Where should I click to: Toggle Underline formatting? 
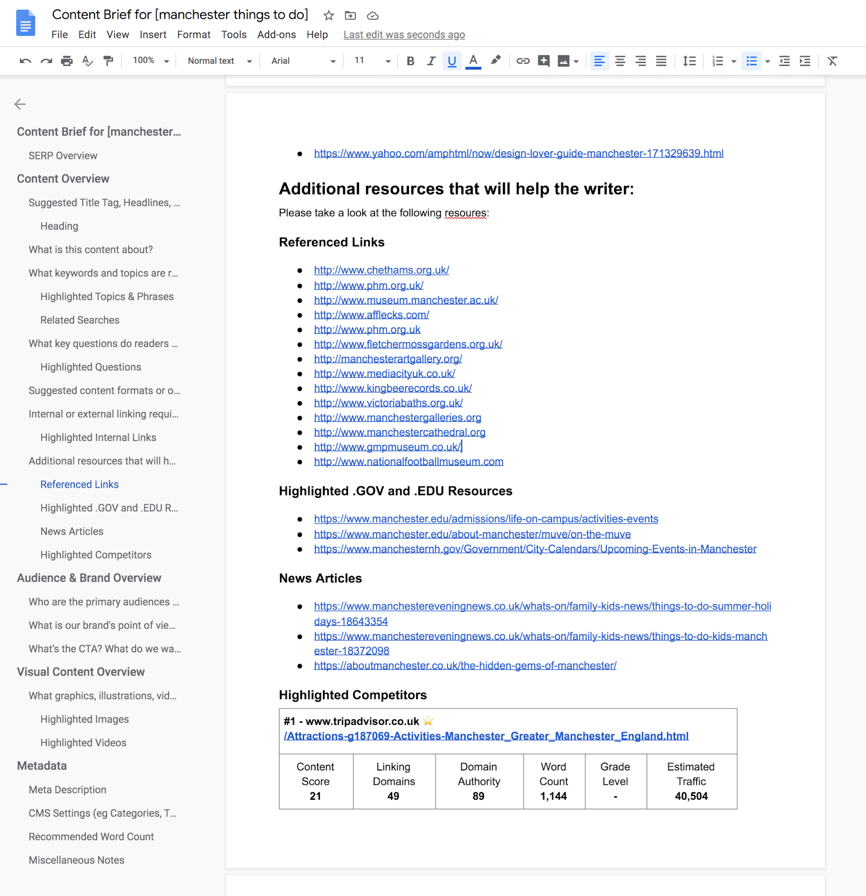pos(452,61)
